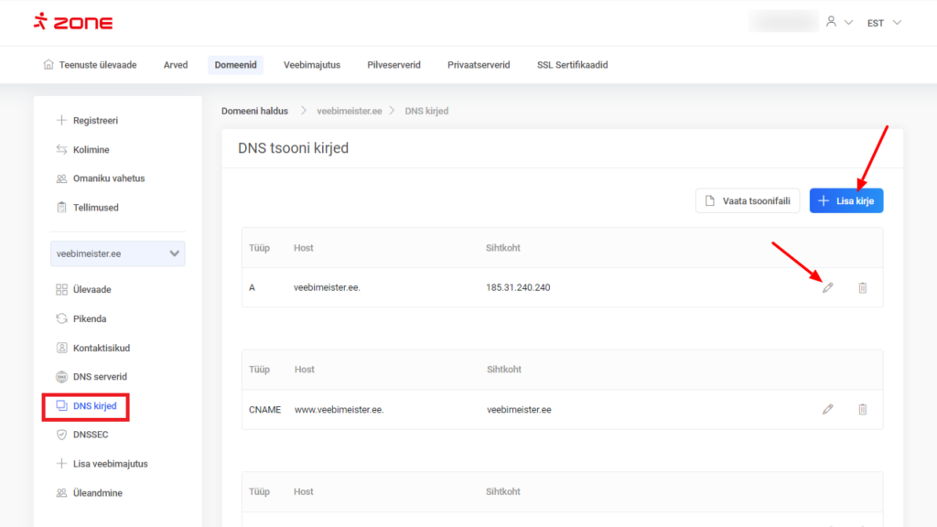Open the Ülevaade sidebar item
The image size is (937, 527).
click(x=92, y=290)
